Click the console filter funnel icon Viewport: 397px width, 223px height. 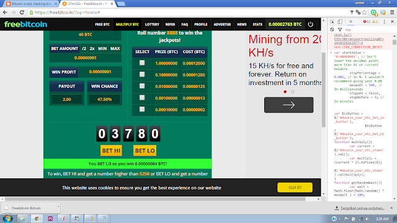340,30
